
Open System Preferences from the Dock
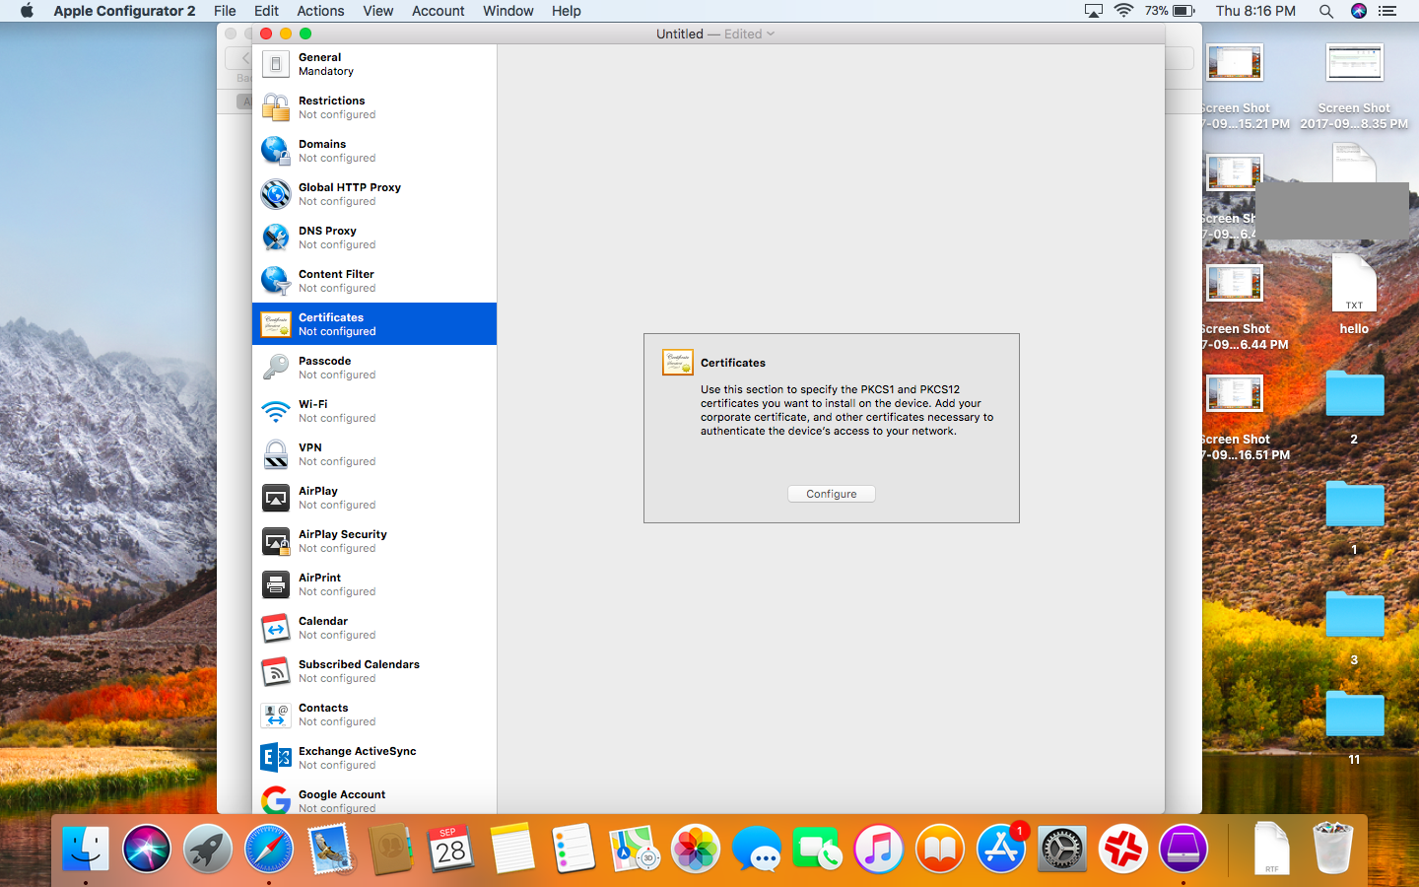pos(1062,848)
